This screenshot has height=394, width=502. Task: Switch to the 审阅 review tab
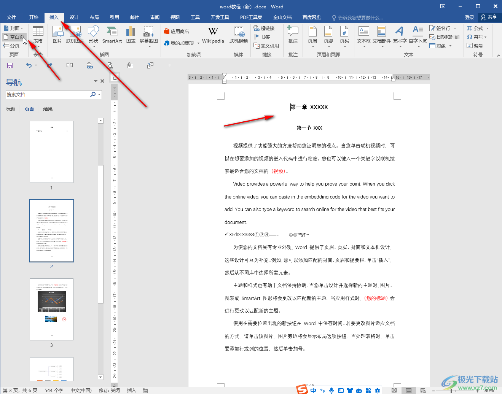click(x=155, y=17)
